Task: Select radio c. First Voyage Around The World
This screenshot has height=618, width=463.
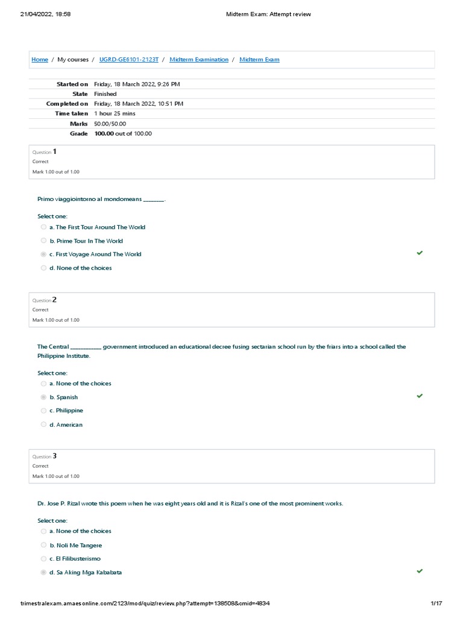Action: coord(43,254)
